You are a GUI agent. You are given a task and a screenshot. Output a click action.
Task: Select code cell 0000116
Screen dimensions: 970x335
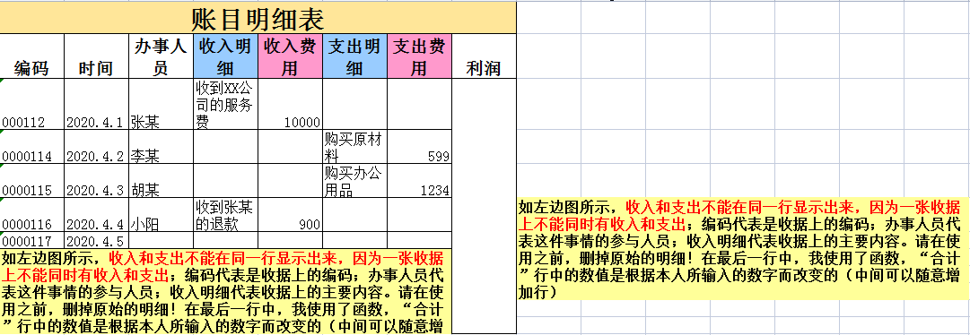click(x=32, y=215)
